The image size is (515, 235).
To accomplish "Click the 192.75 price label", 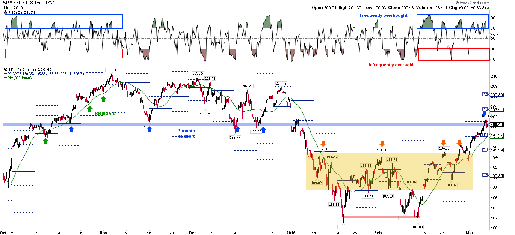I will [392, 160].
